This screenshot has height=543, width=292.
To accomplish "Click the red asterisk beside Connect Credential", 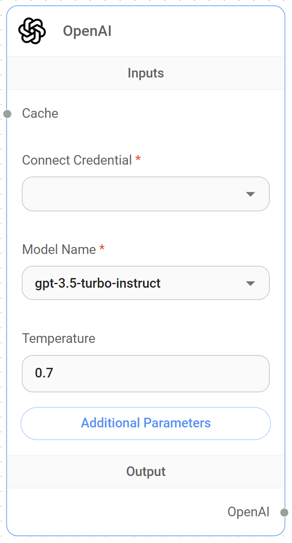I will click(137, 160).
